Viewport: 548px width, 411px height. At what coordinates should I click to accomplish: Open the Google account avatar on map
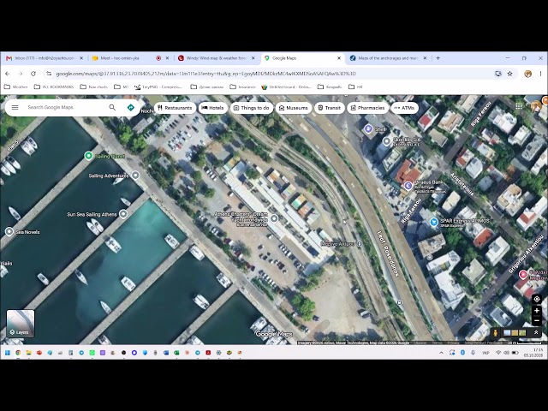click(x=535, y=106)
